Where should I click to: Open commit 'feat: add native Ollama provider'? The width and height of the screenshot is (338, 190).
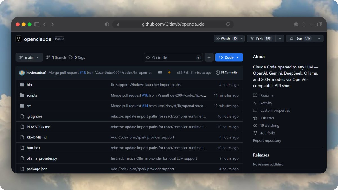click(154, 158)
